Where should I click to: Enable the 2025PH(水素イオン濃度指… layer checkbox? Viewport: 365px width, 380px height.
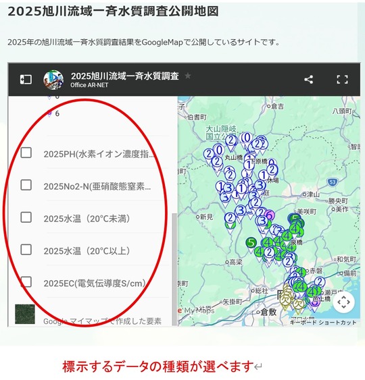[26, 153]
